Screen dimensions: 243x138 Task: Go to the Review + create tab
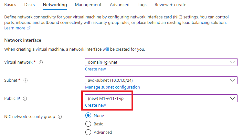coord(171,5)
